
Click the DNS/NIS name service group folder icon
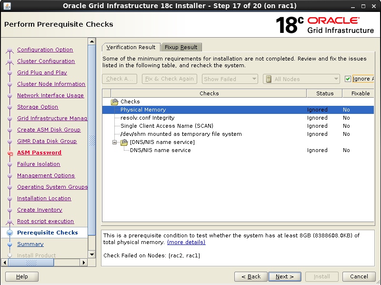(x=123, y=142)
